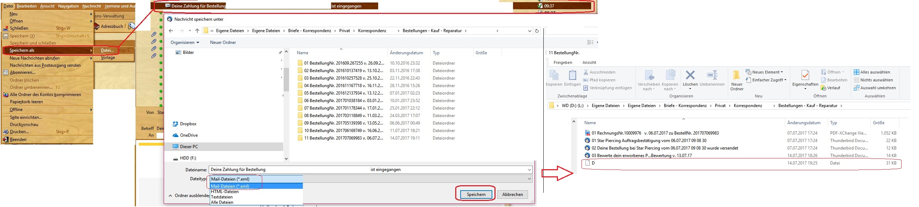
Task: Click Bearbeiten in the Öffnen group
Action: [834, 80]
